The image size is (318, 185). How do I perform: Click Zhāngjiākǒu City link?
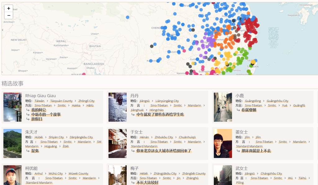click(x=165, y=174)
